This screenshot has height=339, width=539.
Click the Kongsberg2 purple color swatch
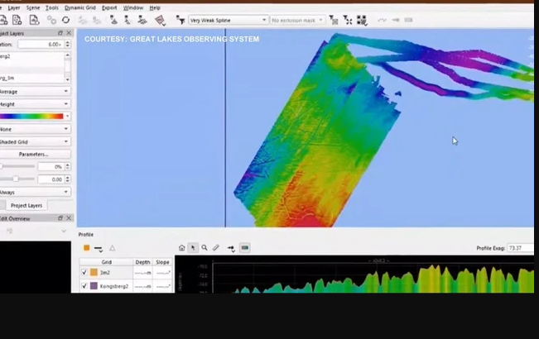click(94, 286)
